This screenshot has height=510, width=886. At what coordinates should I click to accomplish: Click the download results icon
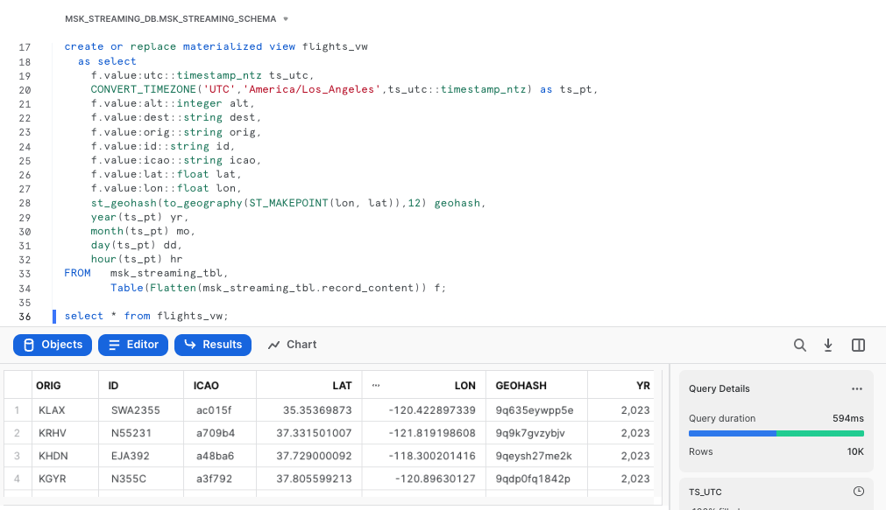coord(828,346)
